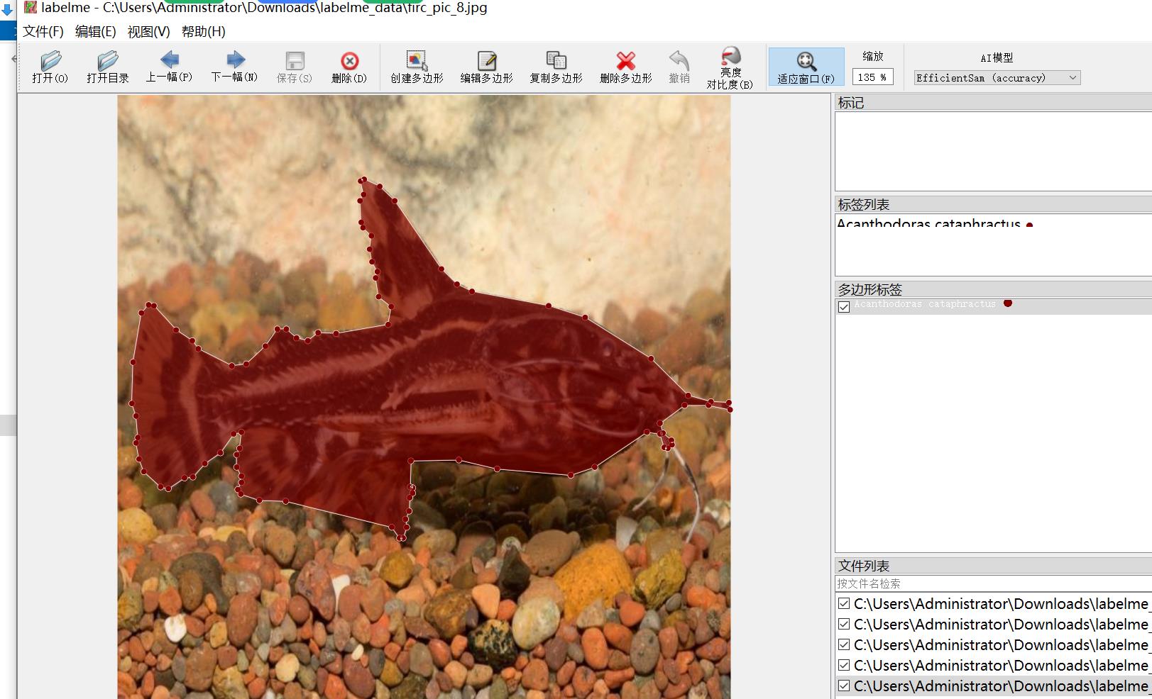Go to previous image (上一幅)

[x=169, y=67]
